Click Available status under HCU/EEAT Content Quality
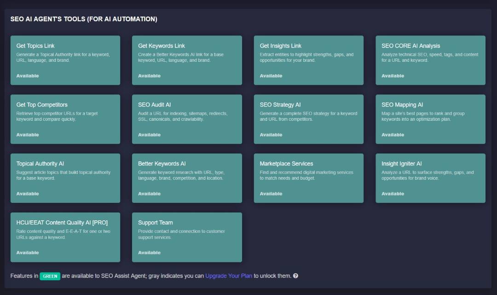 click(28, 253)
